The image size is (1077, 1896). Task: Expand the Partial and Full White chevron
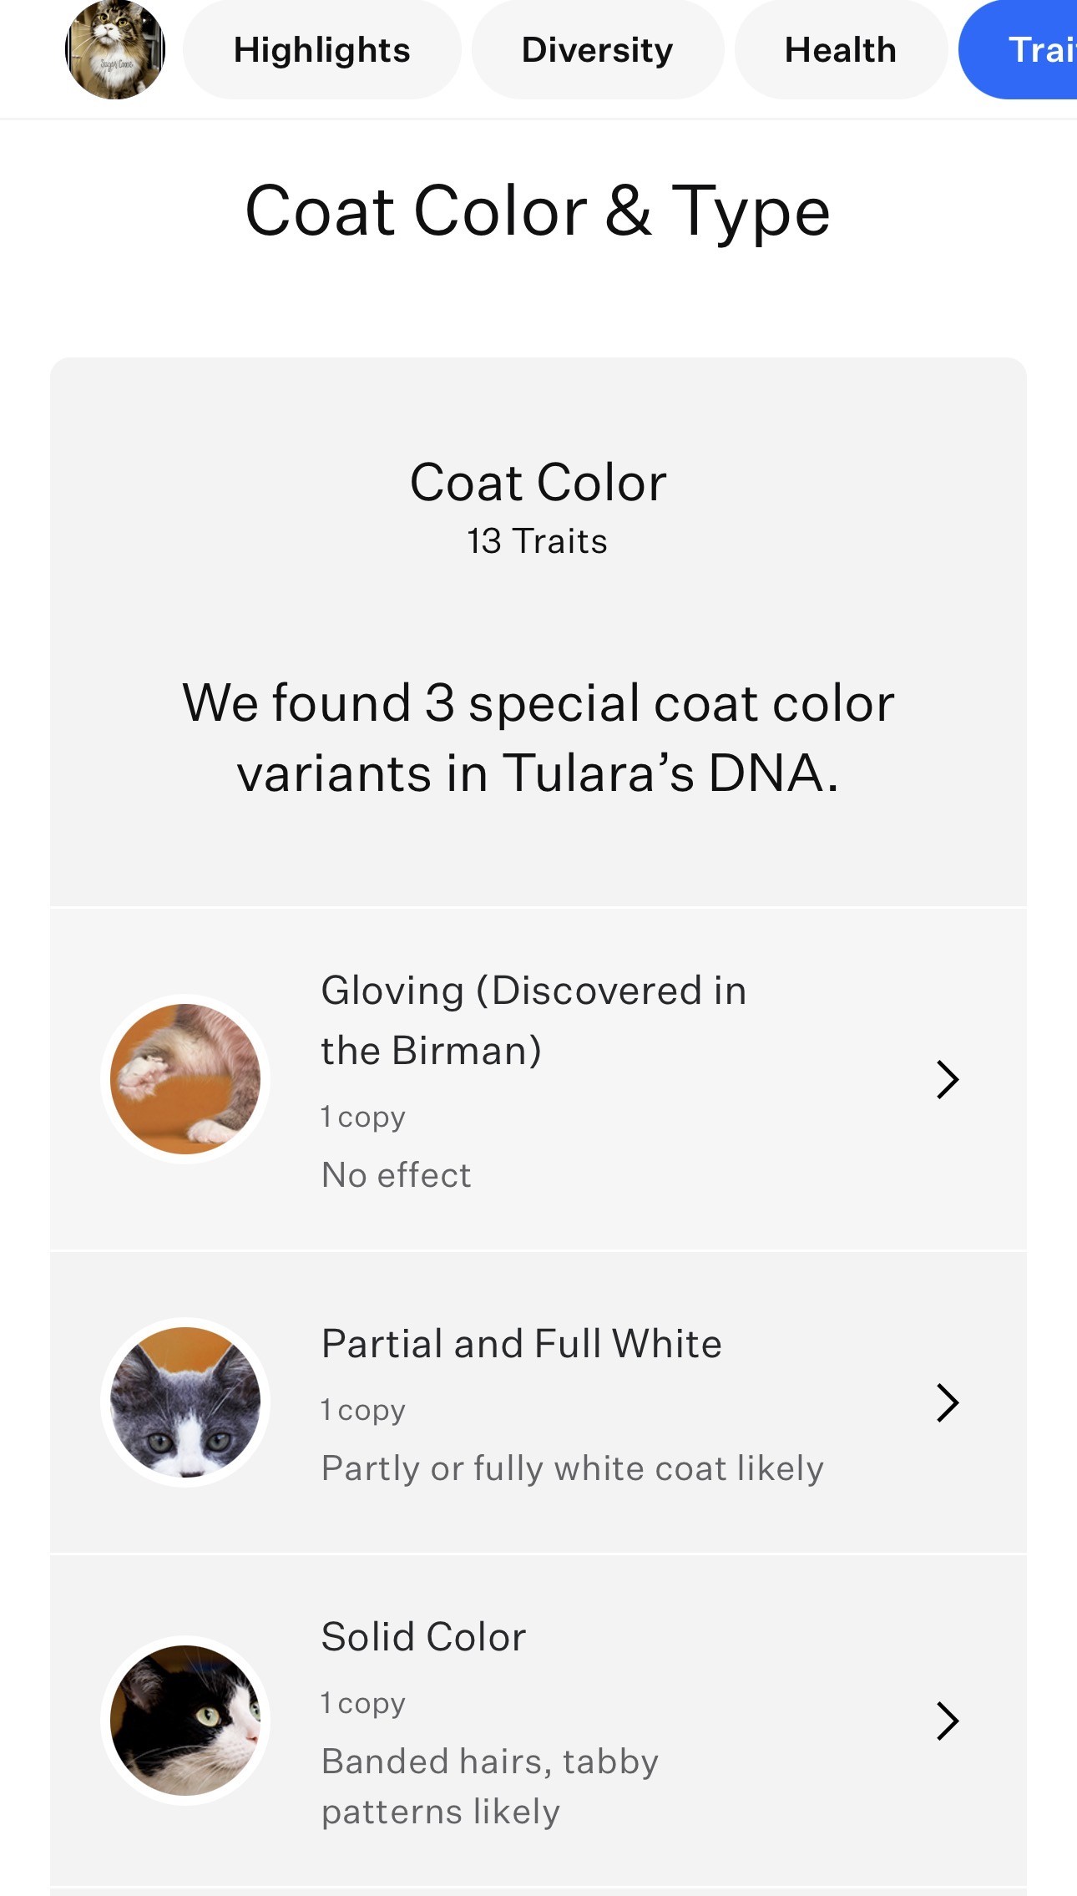tap(948, 1402)
